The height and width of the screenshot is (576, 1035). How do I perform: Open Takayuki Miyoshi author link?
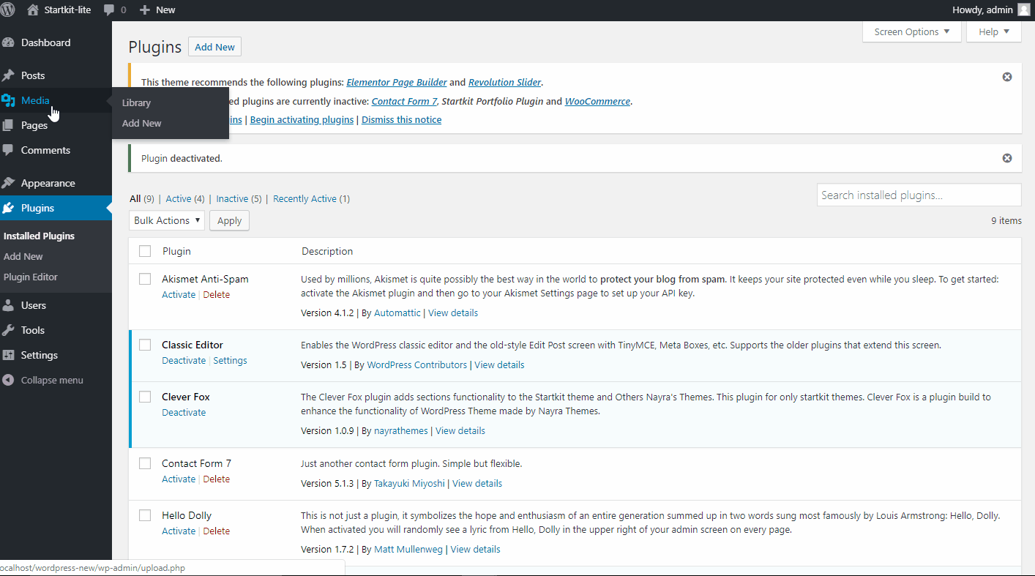click(409, 483)
